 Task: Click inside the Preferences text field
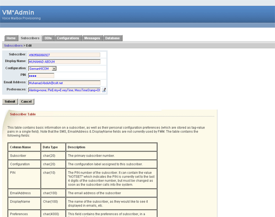click(64, 90)
